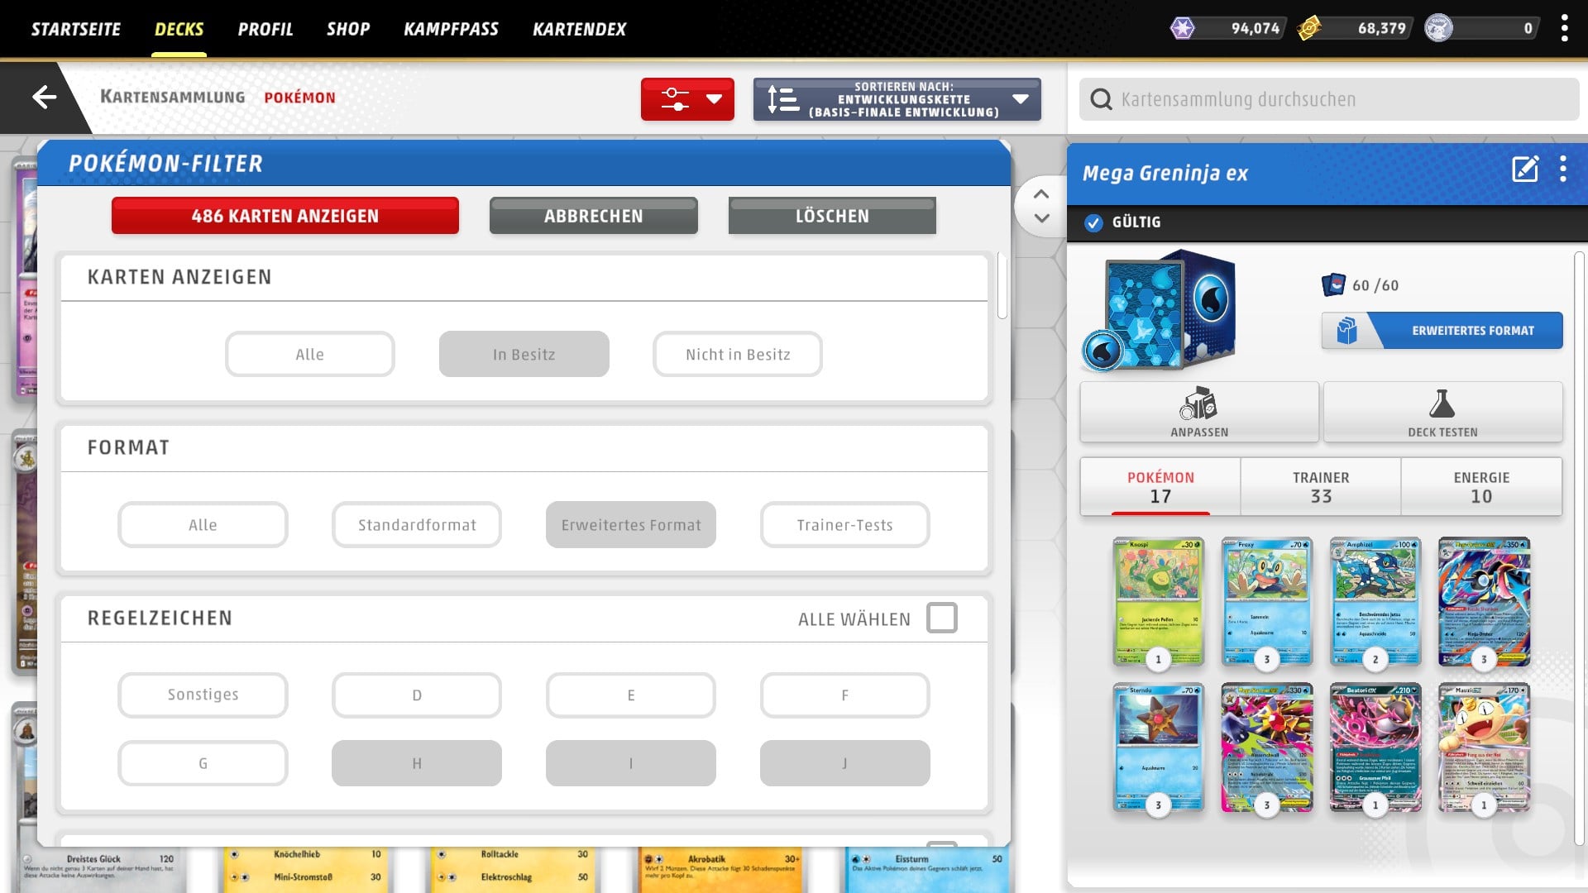Viewport: 1588px width, 893px height.
Task: Go back with the arrow icon
Action: 44,98
